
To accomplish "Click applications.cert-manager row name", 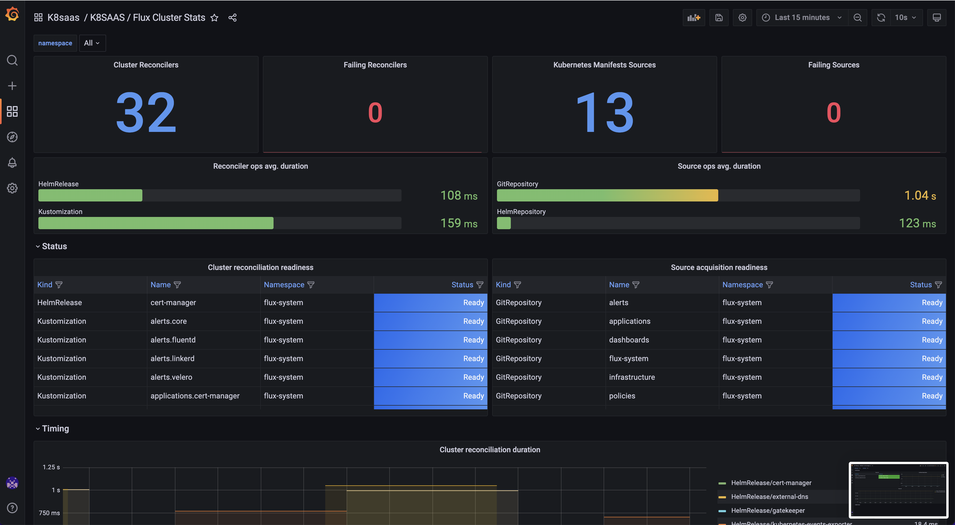I will [195, 396].
